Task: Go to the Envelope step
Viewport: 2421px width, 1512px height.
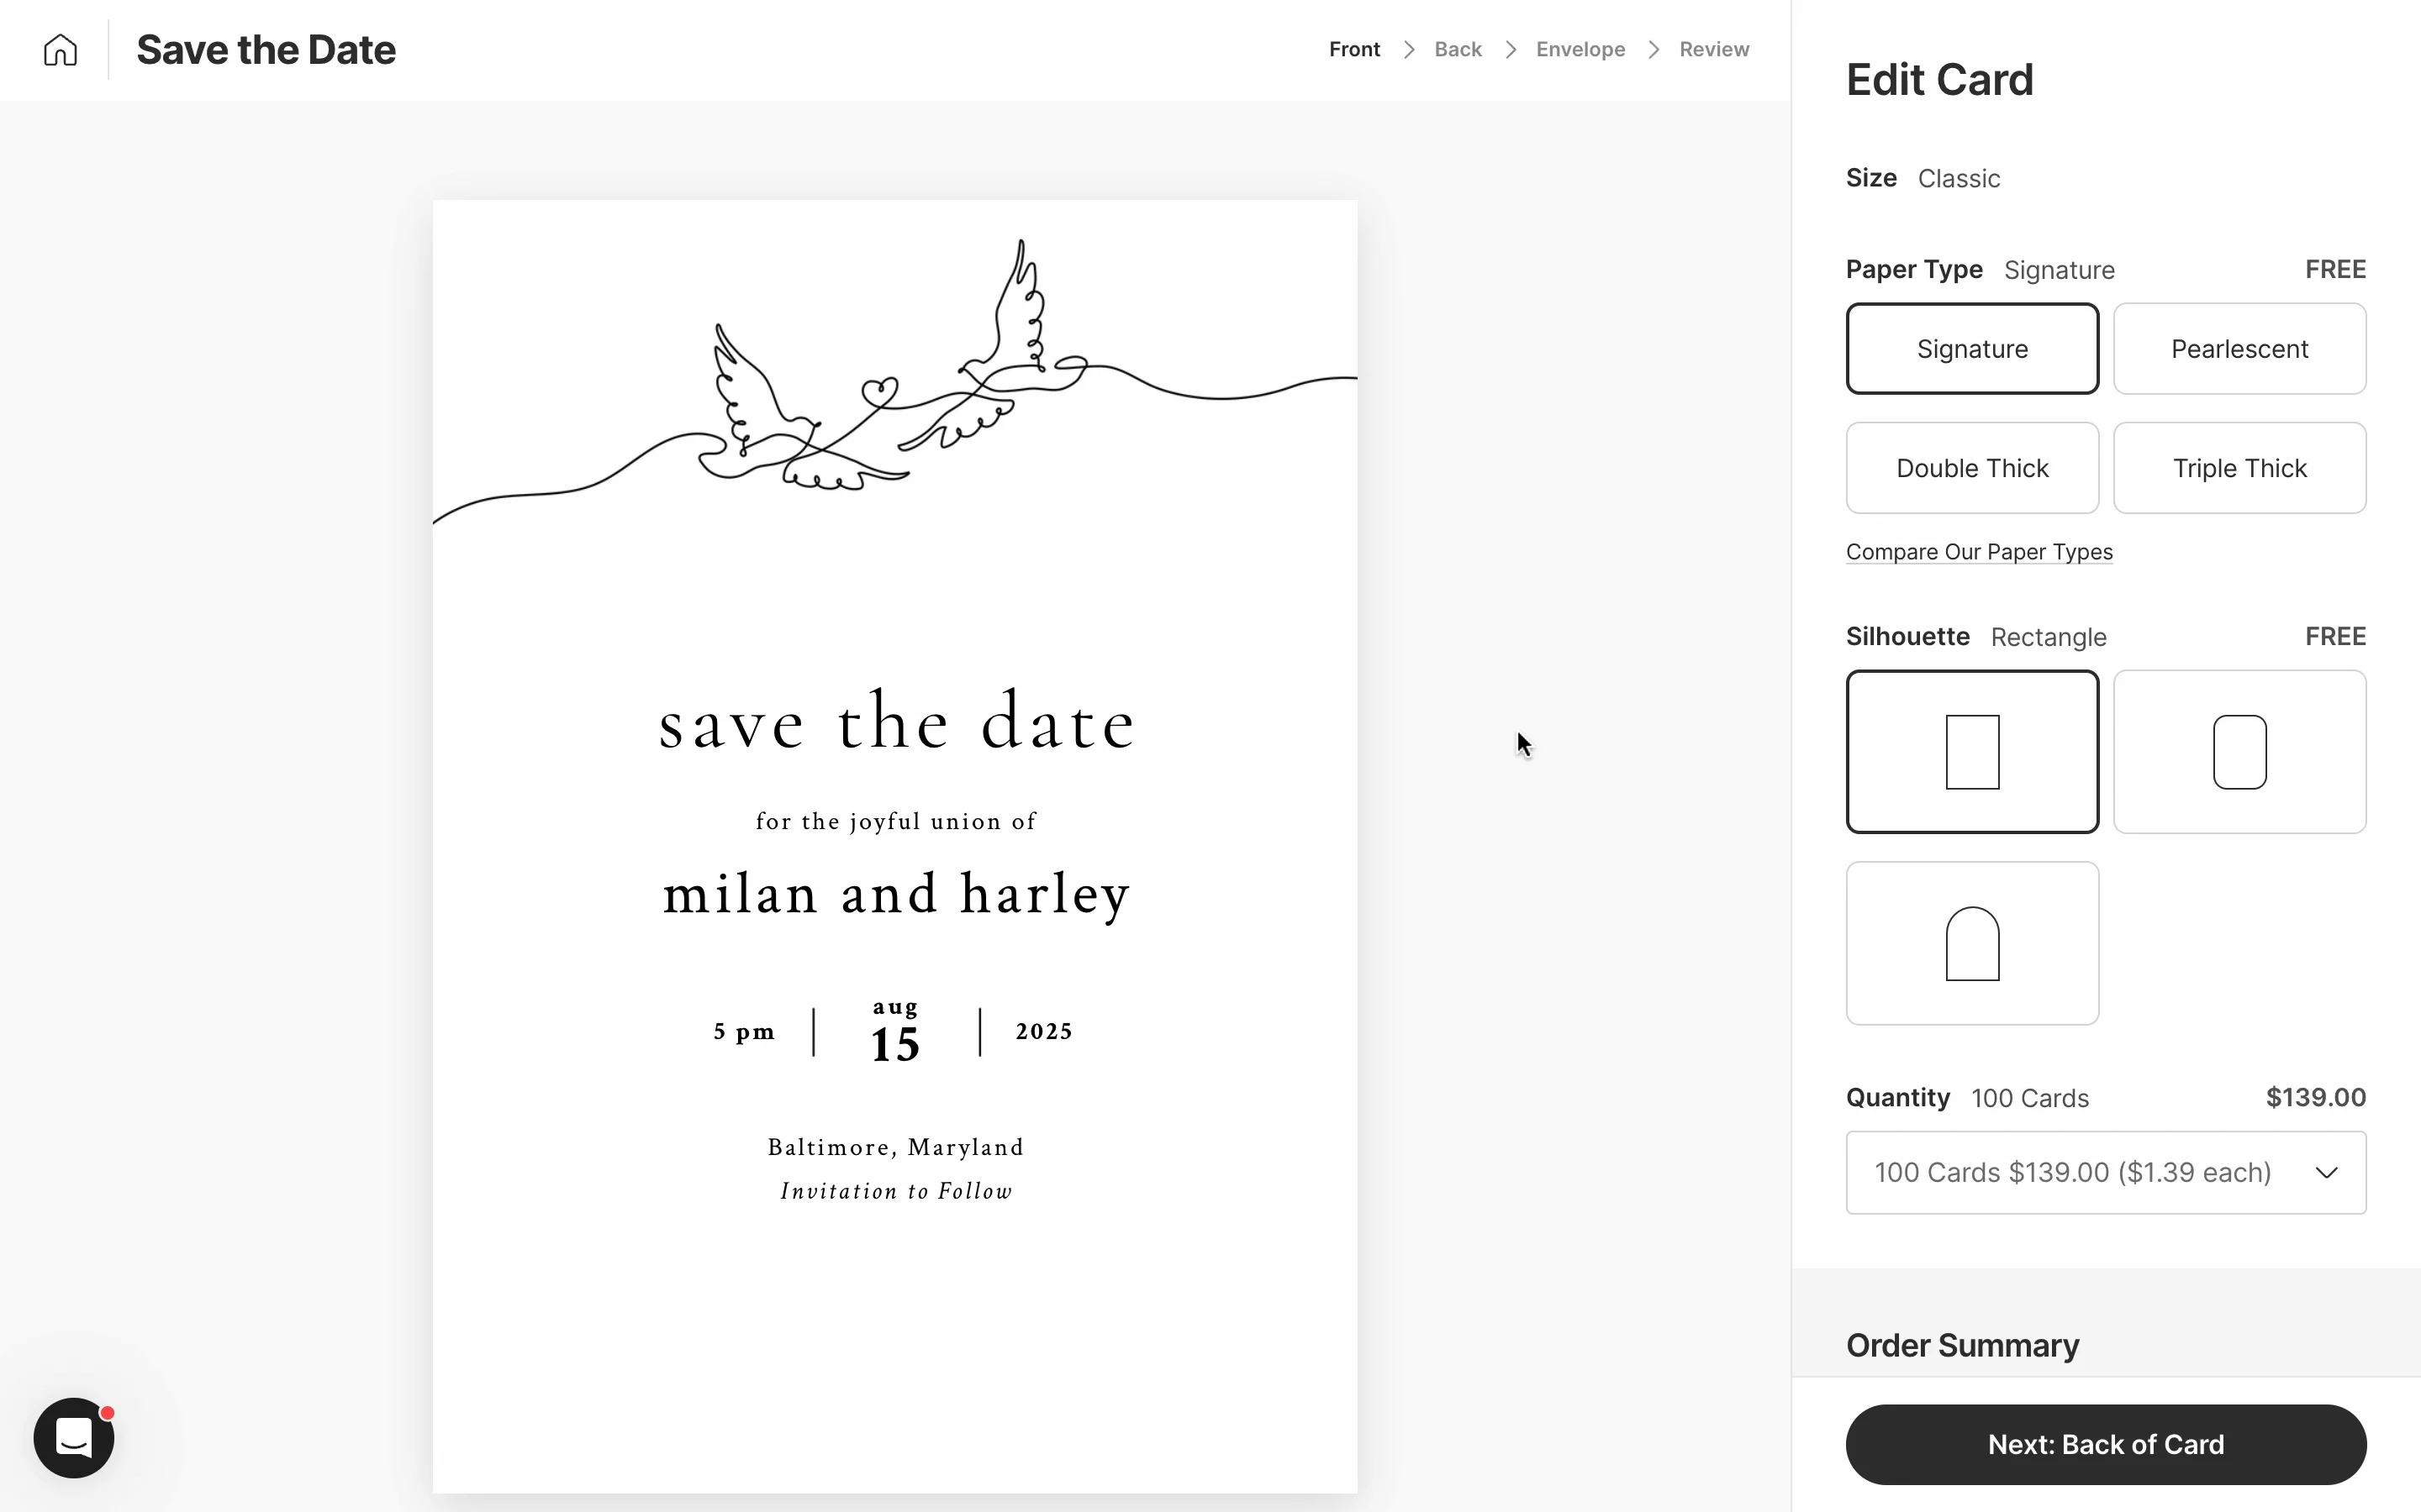Action: pos(1580,50)
